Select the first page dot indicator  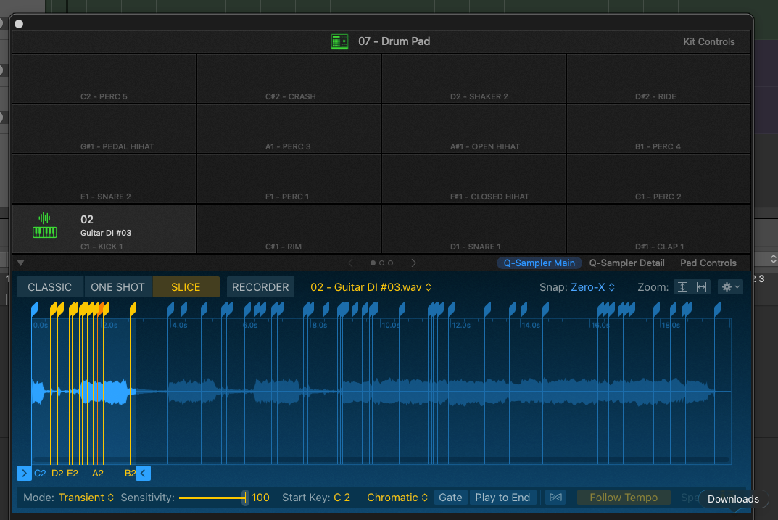(x=373, y=263)
